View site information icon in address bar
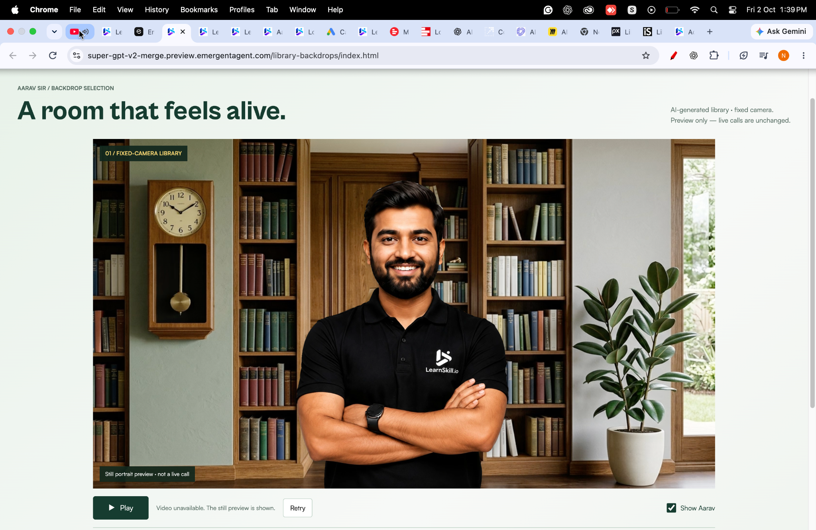The height and width of the screenshot is (530, 816). click(x=77, y=55)
